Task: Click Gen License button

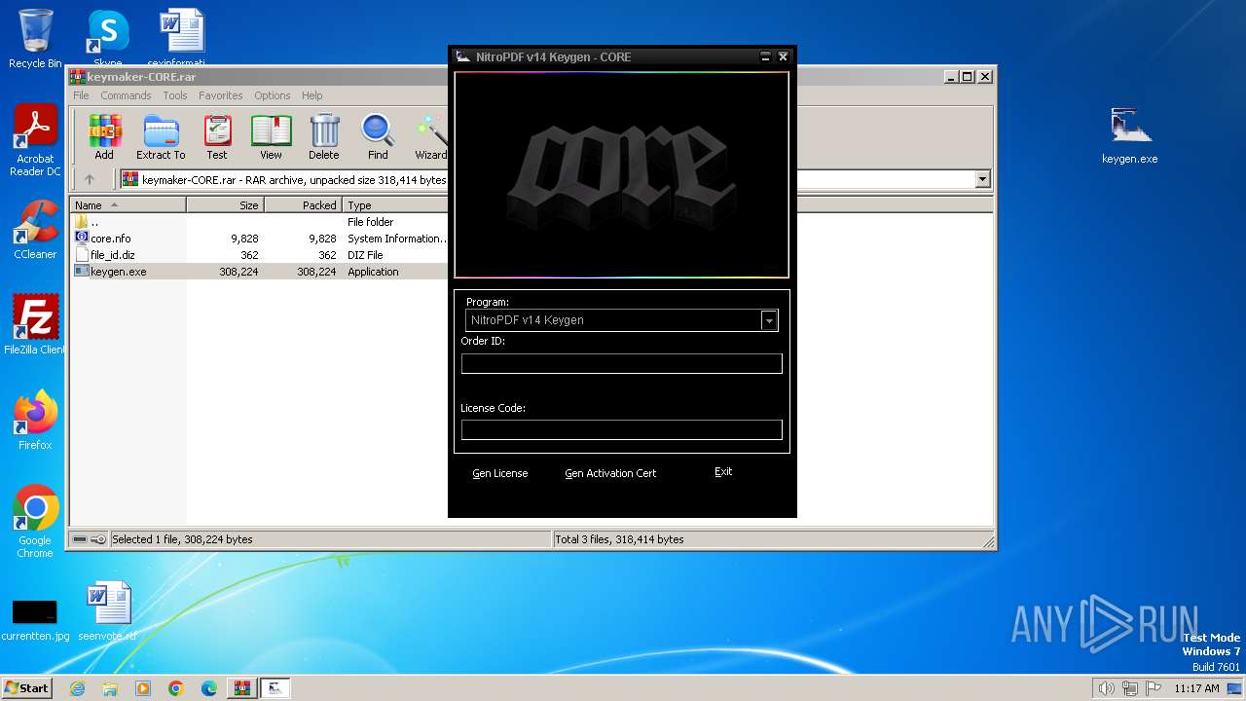Action: click(x=500, y=473)
